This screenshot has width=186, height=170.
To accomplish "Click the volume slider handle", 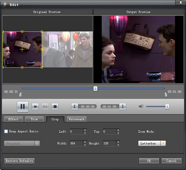I will tap(167, 107).
